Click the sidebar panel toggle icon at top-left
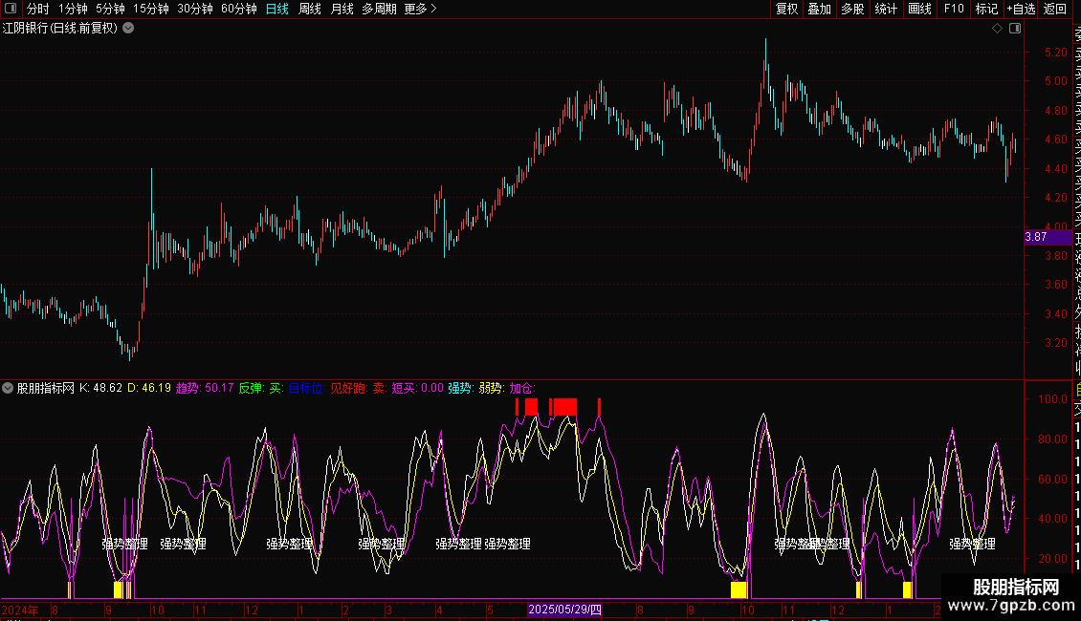1081x621 pixels. (10, 9)
